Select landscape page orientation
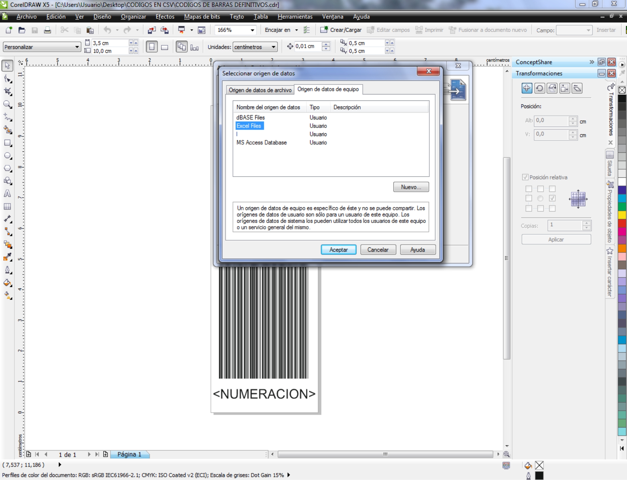 pyautogui.click(x=164, y=47)
